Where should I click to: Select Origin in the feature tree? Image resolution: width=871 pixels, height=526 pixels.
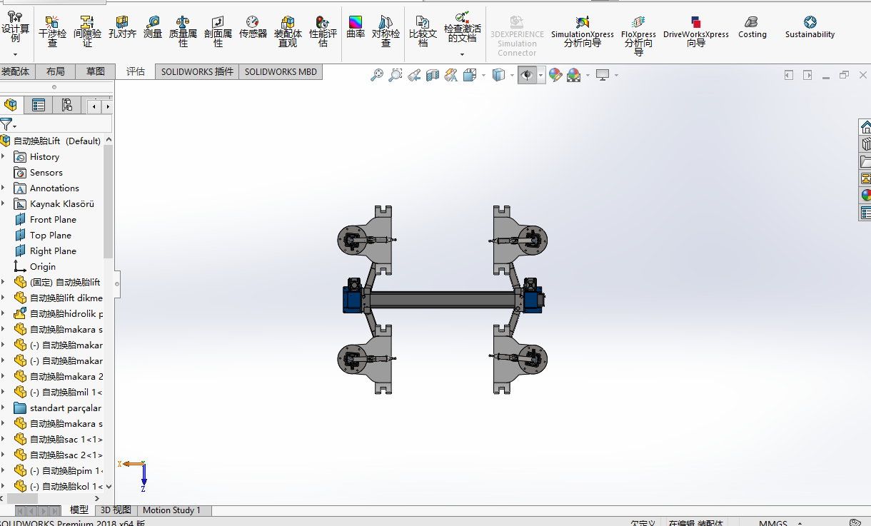42,266
